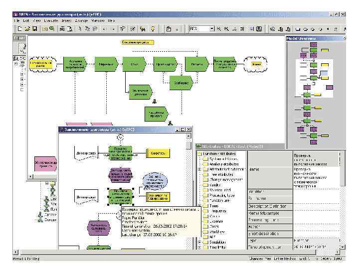Click scroll-down arrow in Attributes table
359x269 pixels.
(x=342, y=247)
